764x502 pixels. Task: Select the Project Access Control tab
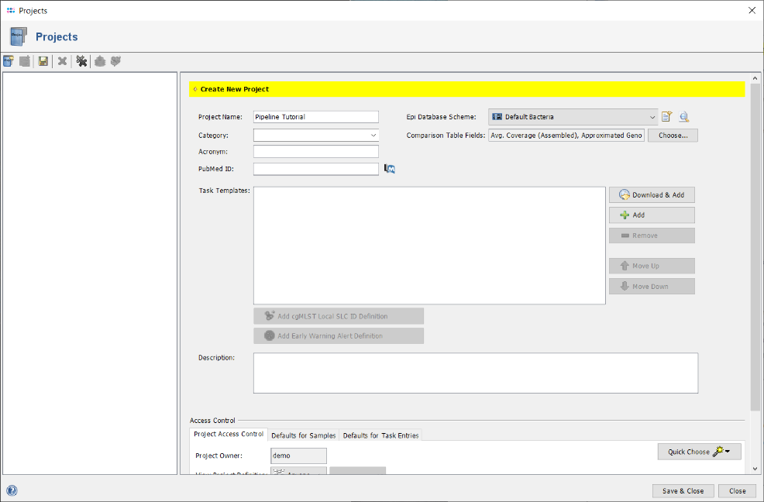pyautogui.click(x=229, y=435)
